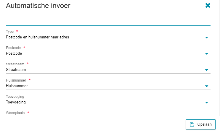Expand the Toevoeging dropdown arrow
The width and height of the screenshot is (220, 133).
(207, 102)
